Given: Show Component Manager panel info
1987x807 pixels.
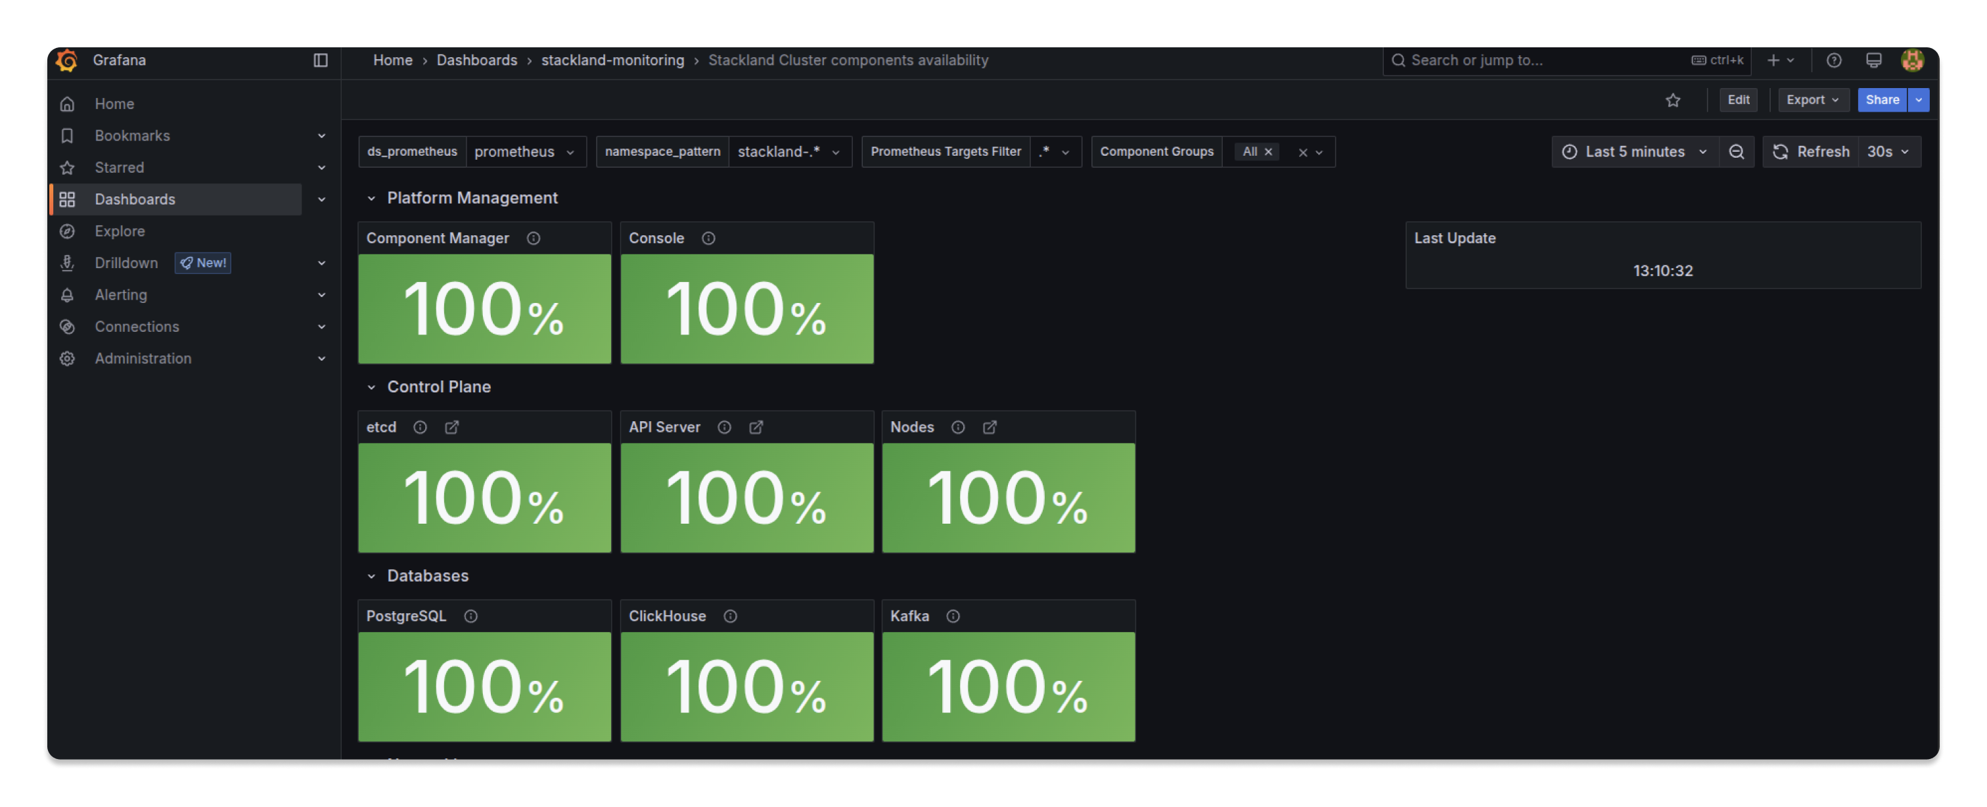Looking at the screenshot, I should click(533, 239).
